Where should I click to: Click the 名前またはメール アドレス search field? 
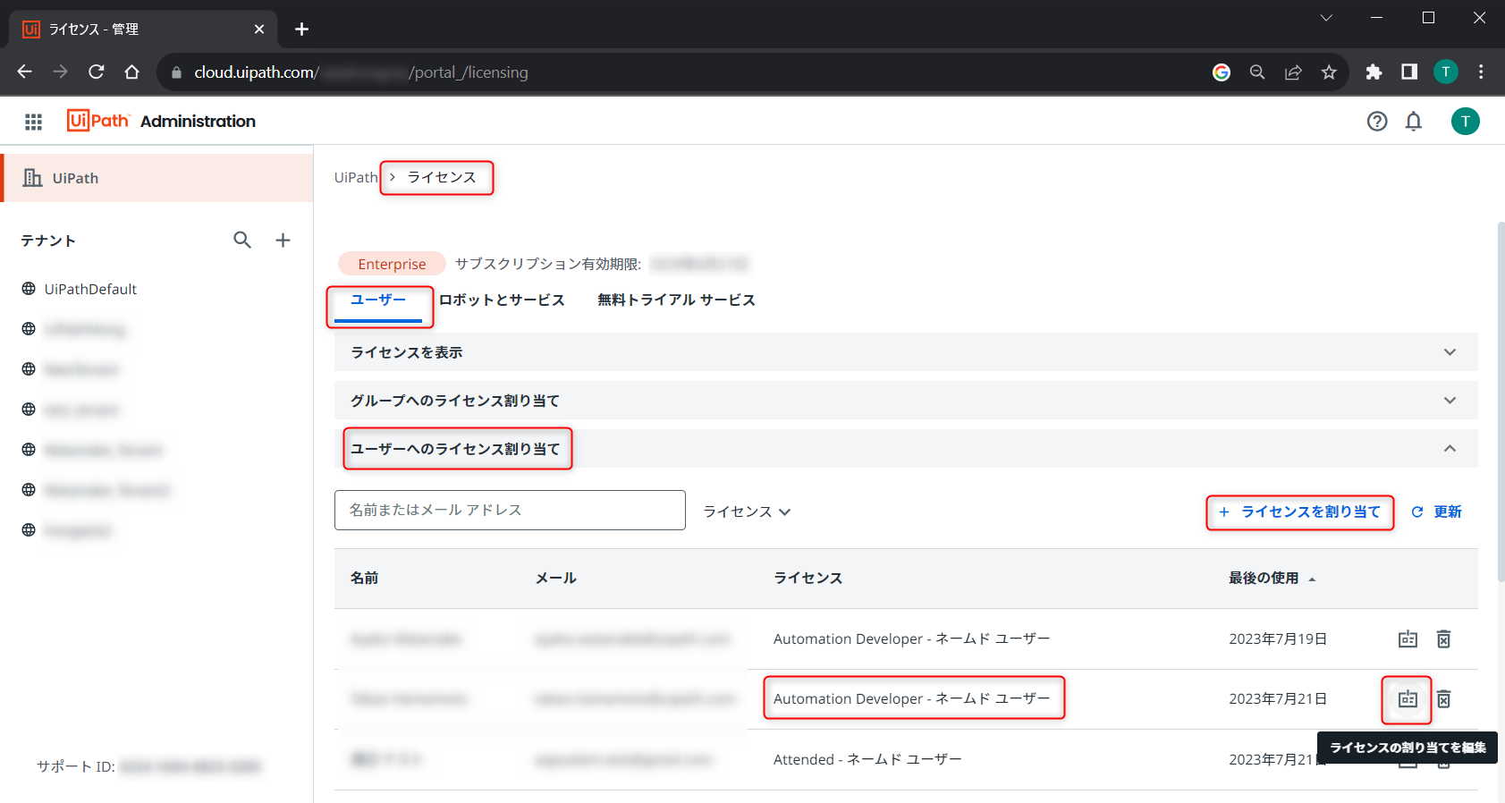pyautogui.click(x=510, y=510)
